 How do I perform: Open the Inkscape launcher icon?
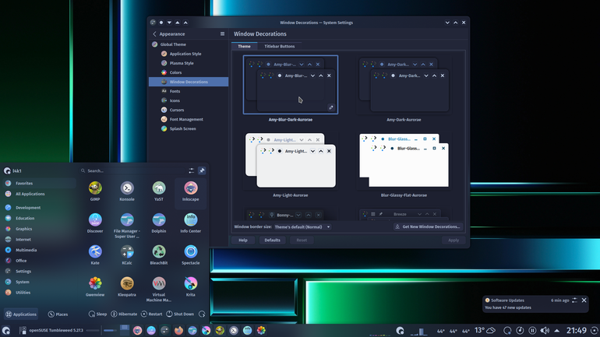tap(191, 188)
